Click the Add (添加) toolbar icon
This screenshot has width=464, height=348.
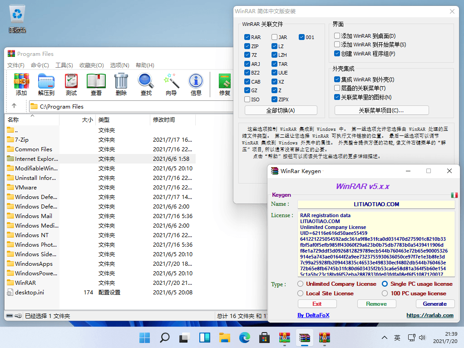pos(21,85)
